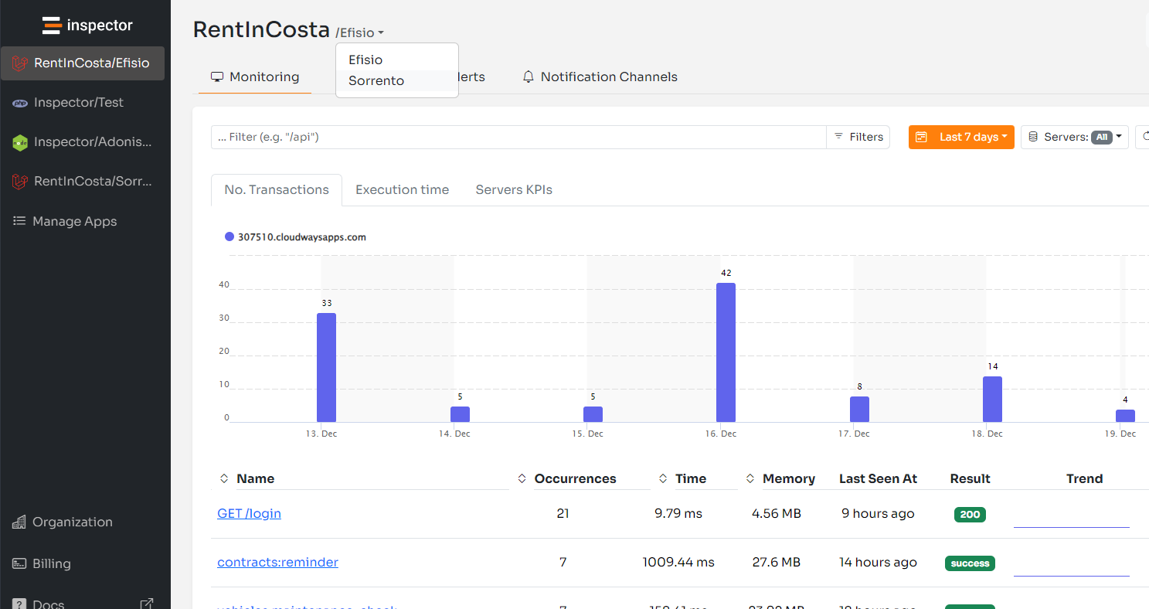1149x609 pixels.
Task: Expand the Servers: All dropdown
Action: pos(1074,137)
